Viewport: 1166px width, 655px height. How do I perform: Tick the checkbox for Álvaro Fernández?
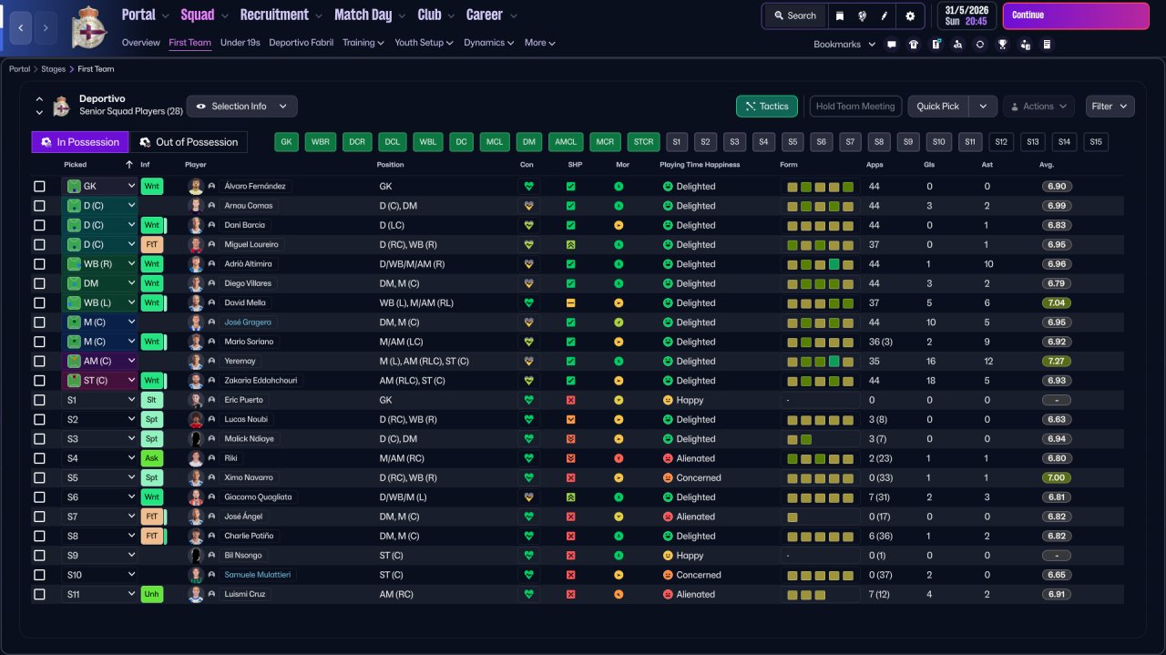[x=39, y=186]
